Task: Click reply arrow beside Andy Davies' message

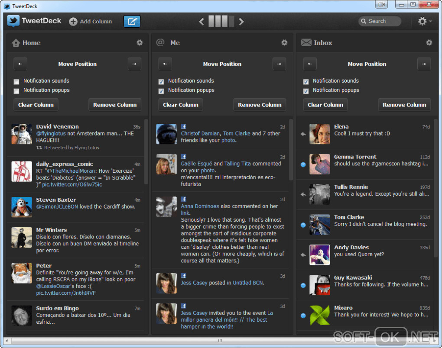Action: click(303, 255)
